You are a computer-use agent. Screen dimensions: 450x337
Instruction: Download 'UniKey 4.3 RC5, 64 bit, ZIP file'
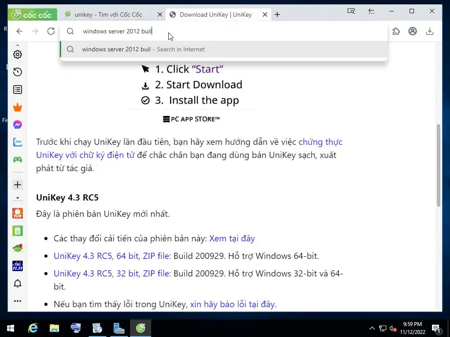tap(111, 256)
